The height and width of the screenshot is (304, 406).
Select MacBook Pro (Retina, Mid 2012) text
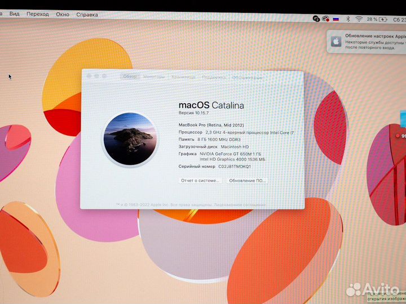click(x=211, y=125)
